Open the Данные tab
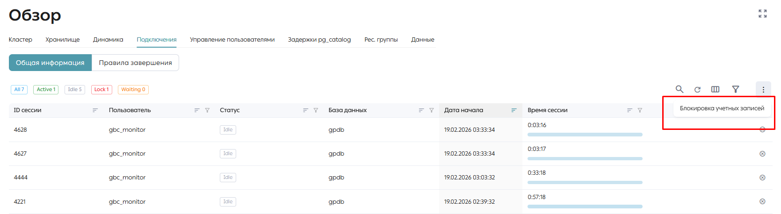Screen dimensions: 781x214 [423, 40]
